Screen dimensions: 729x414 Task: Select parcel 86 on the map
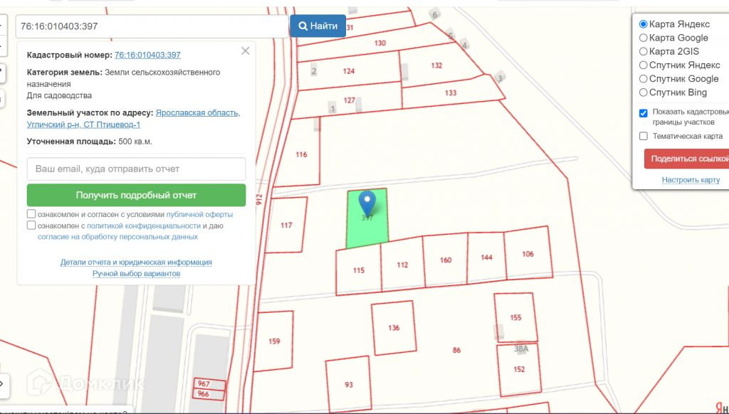pyautogui.click(x=456, y=351)
